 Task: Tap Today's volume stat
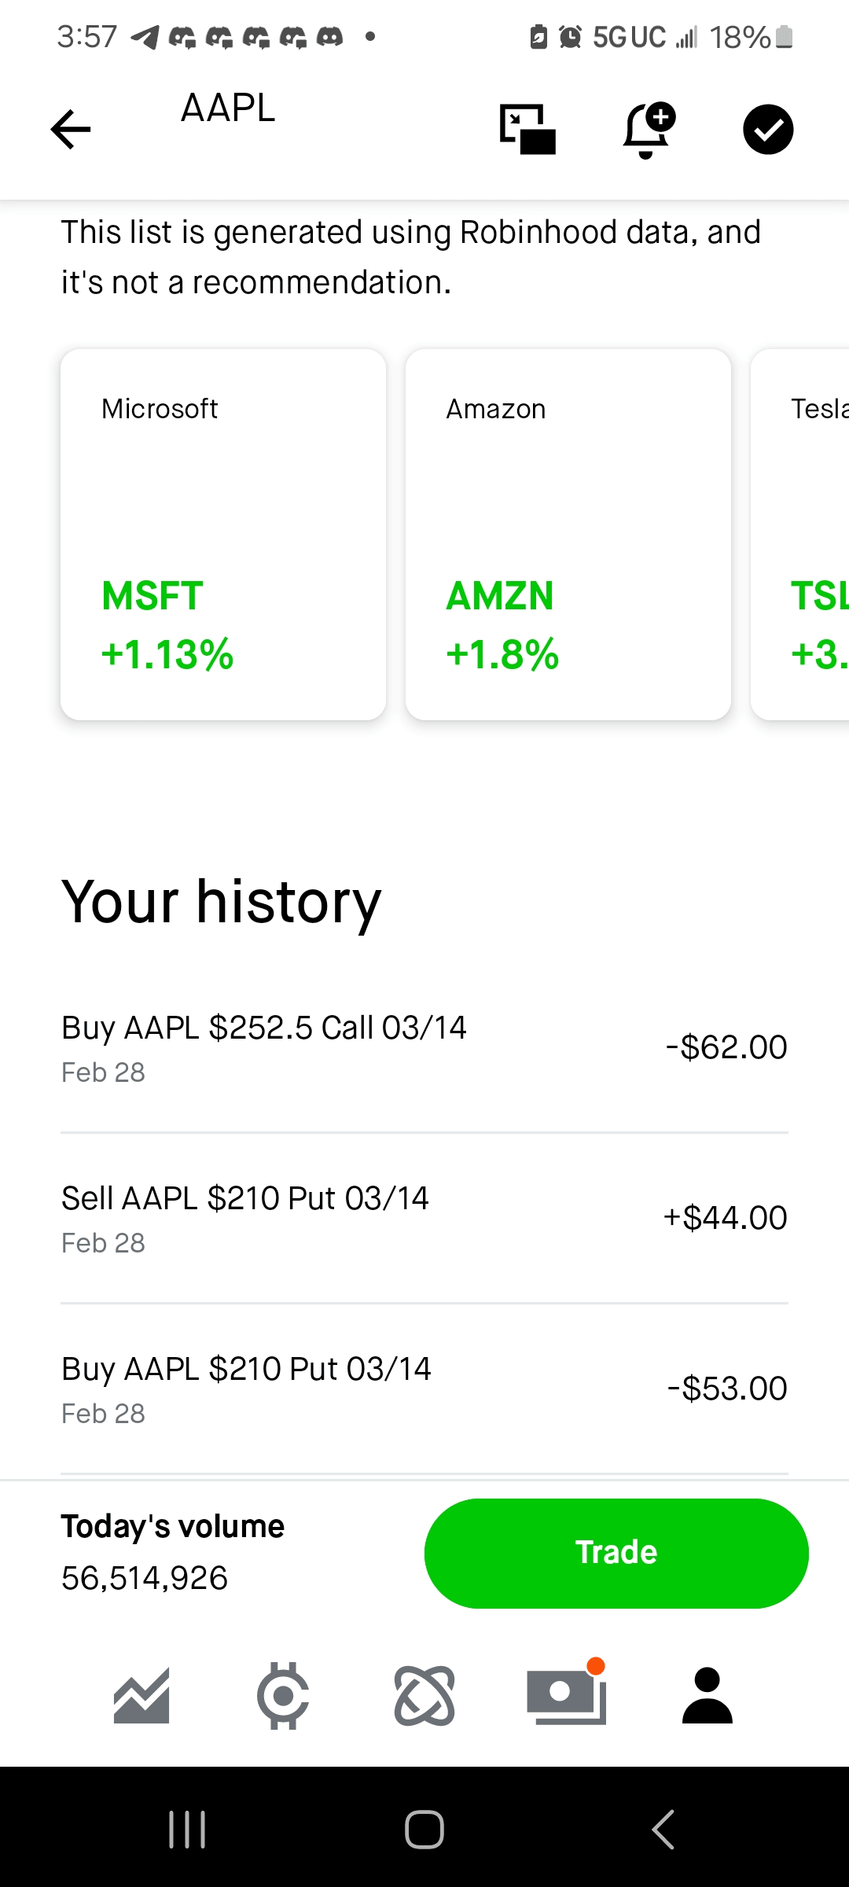click(173, 1553)
